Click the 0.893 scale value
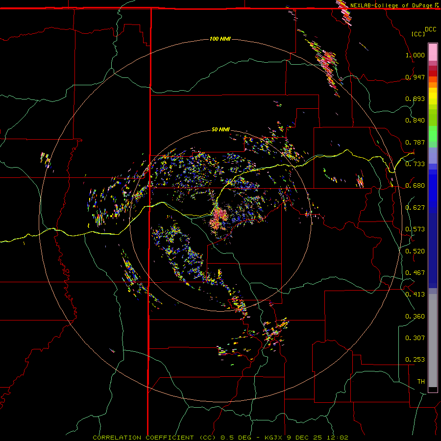This screenshot has height=441, width=441. click(415, 98)
